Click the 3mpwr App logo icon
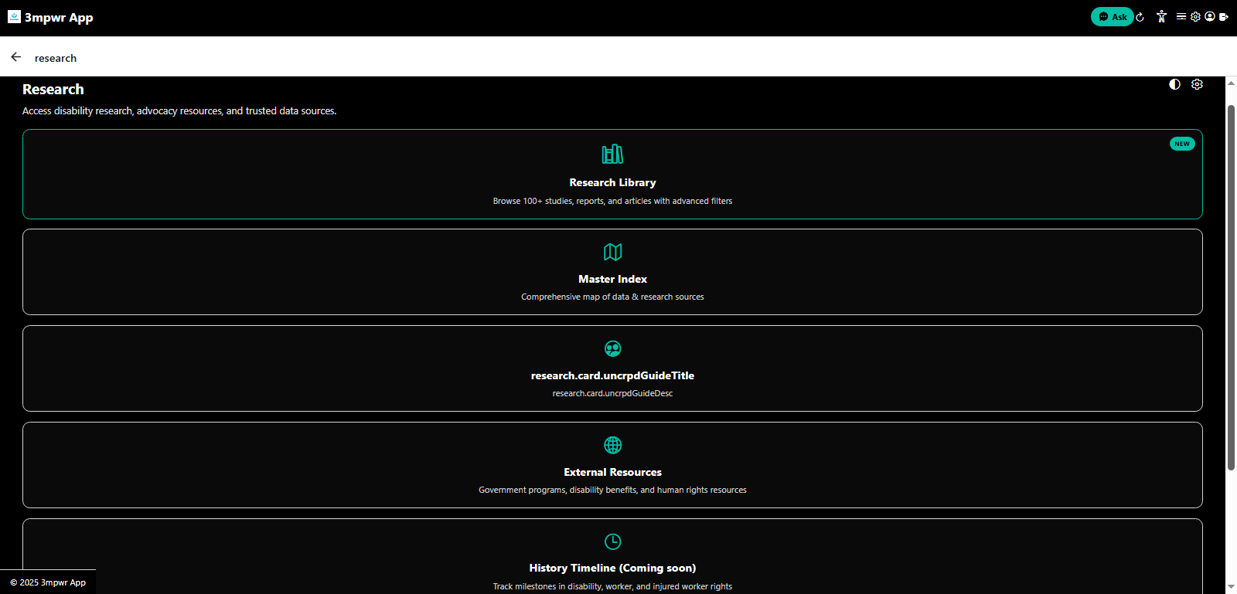Screen dimensions: 1237x594 (14, 17)
